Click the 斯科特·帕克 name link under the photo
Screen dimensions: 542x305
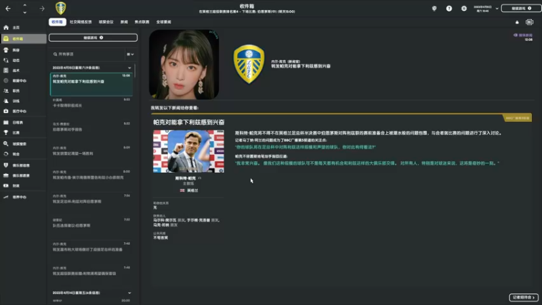click(186, 178)
